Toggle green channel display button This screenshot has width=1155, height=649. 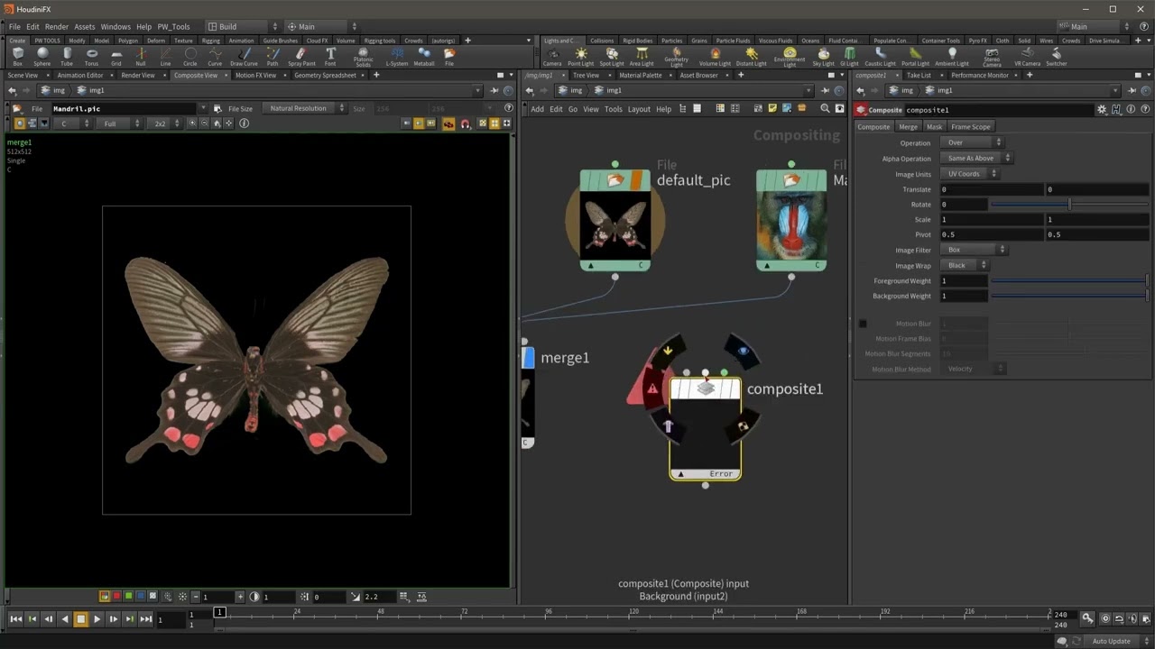128,596
